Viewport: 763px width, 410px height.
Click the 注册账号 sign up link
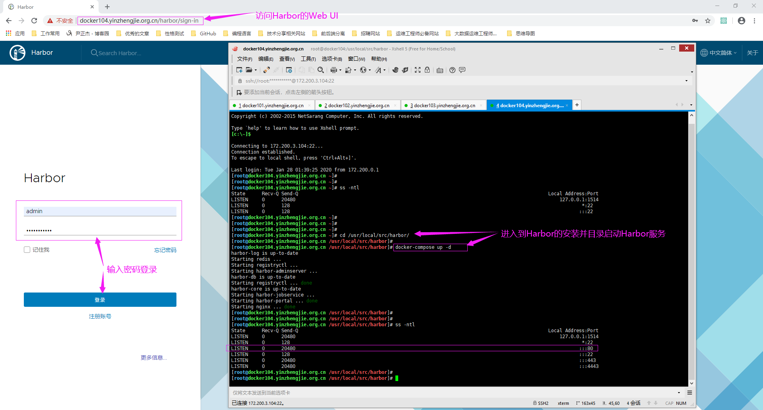point(100,316)
